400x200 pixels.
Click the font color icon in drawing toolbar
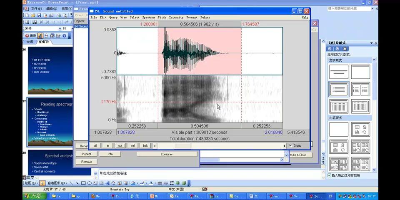[x=150, y=183]
